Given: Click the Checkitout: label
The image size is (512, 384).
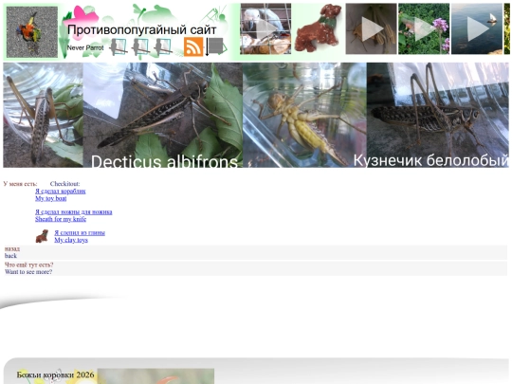Looking at the screenshot, I should click(65, 184).
